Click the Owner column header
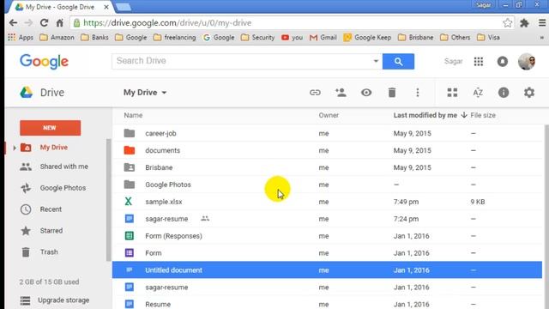 point(329,115)
